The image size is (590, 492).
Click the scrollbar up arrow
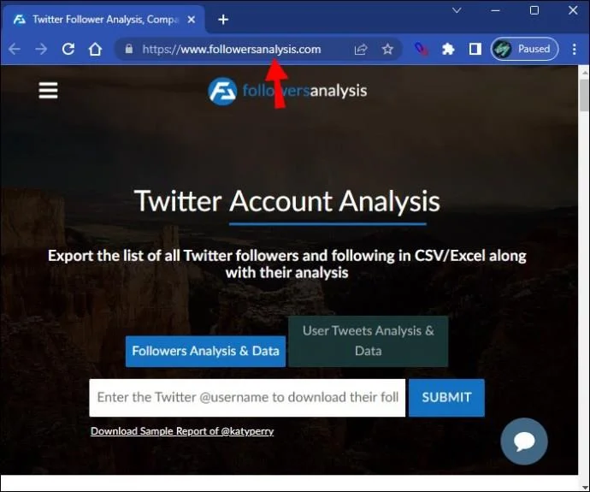584,71
